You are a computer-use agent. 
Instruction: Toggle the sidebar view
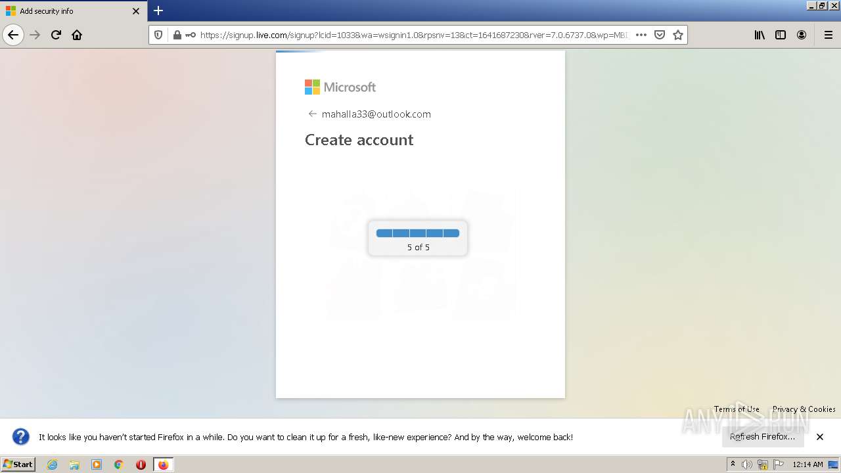point(781,35)
